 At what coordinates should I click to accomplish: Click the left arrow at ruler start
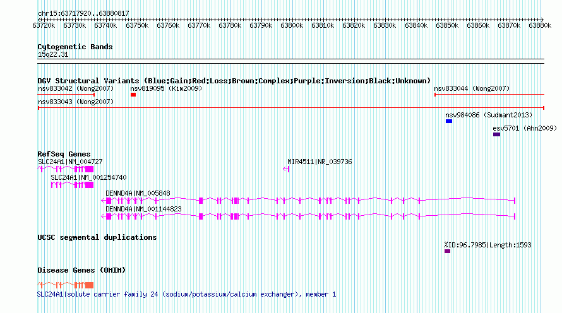coord(39,20)
